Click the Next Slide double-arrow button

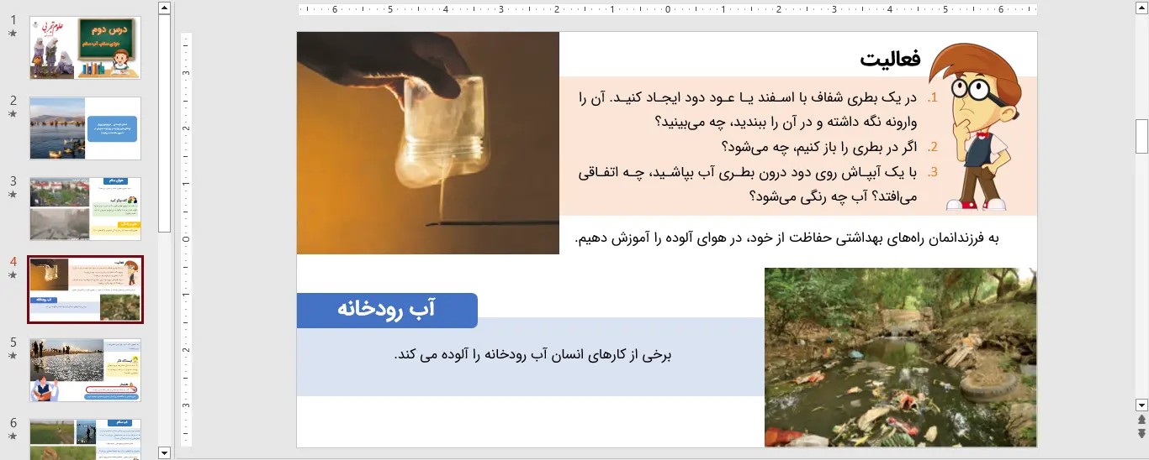1141,433
